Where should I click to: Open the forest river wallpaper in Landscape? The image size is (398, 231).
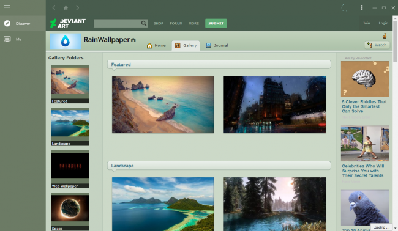pyautogui.click(x=275, y=204)
